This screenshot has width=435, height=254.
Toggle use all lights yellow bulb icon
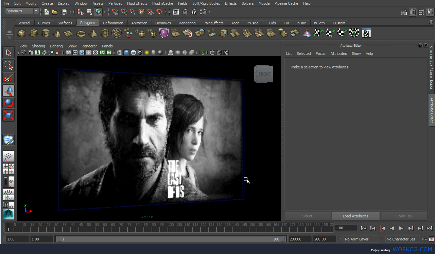click(147, 52)
